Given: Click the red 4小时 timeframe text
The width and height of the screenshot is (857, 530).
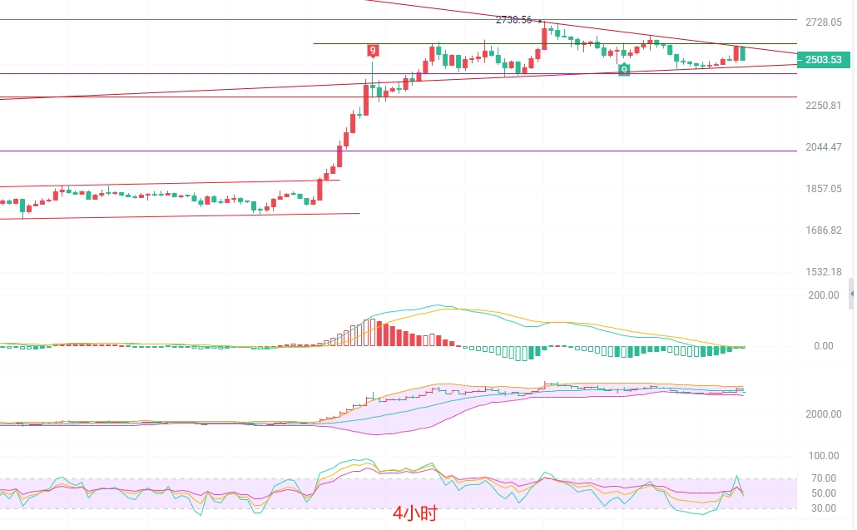Looking at the screenshot, I should tap(415, 513).
